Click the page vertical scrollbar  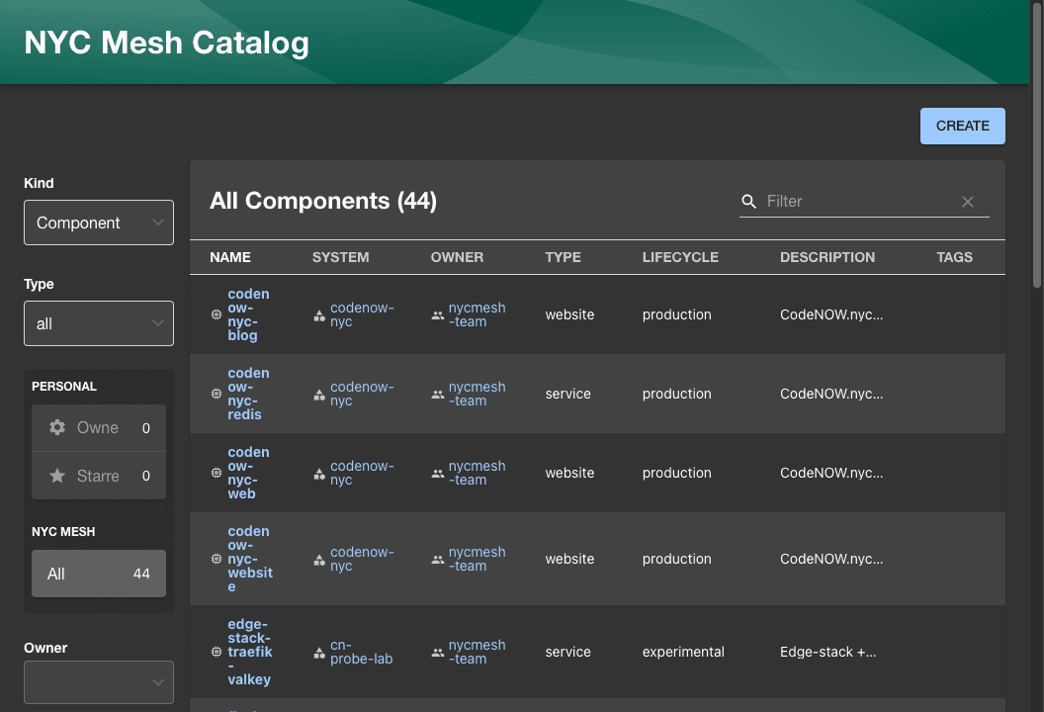click(1037, 143)
